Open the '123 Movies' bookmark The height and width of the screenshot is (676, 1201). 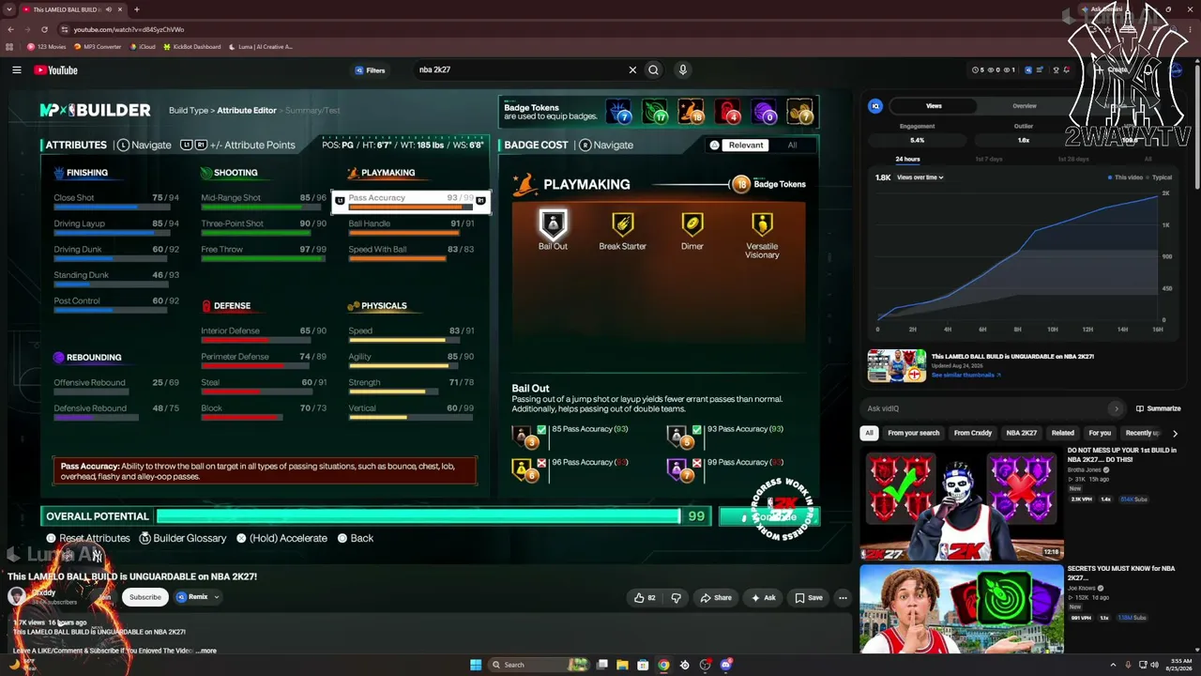pos(47,46)
